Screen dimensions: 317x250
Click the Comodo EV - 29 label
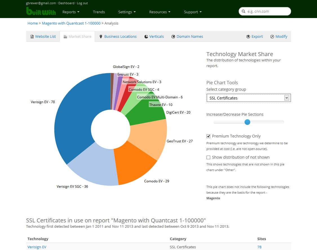(156, 181)
